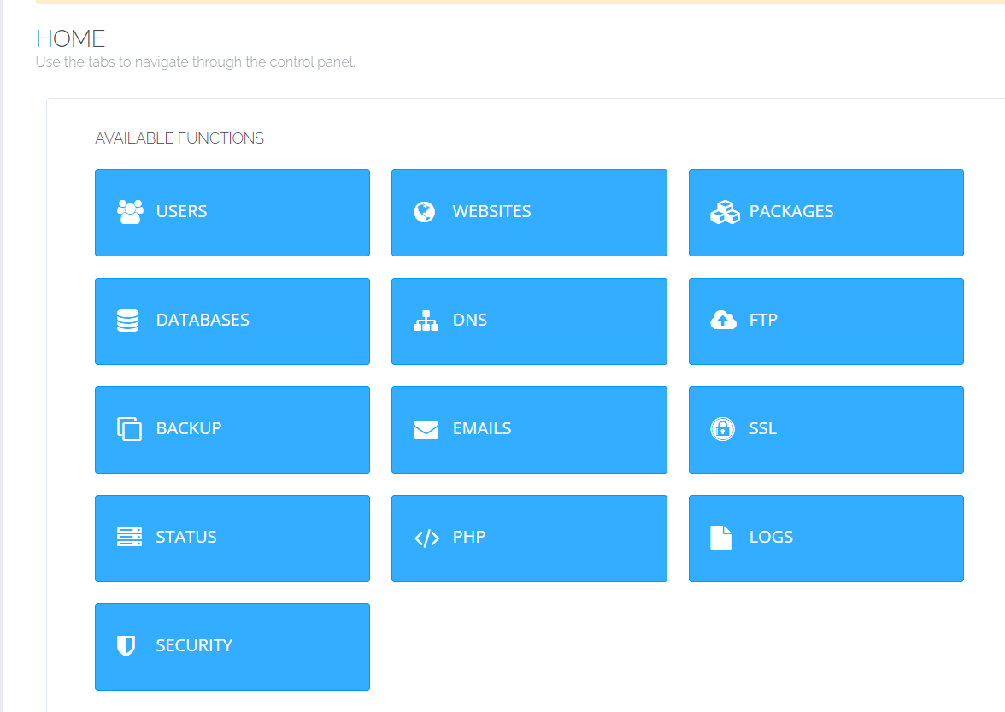The image size is (1005, 712).
Task: Click the DNS tile
Action: (529, 321)
